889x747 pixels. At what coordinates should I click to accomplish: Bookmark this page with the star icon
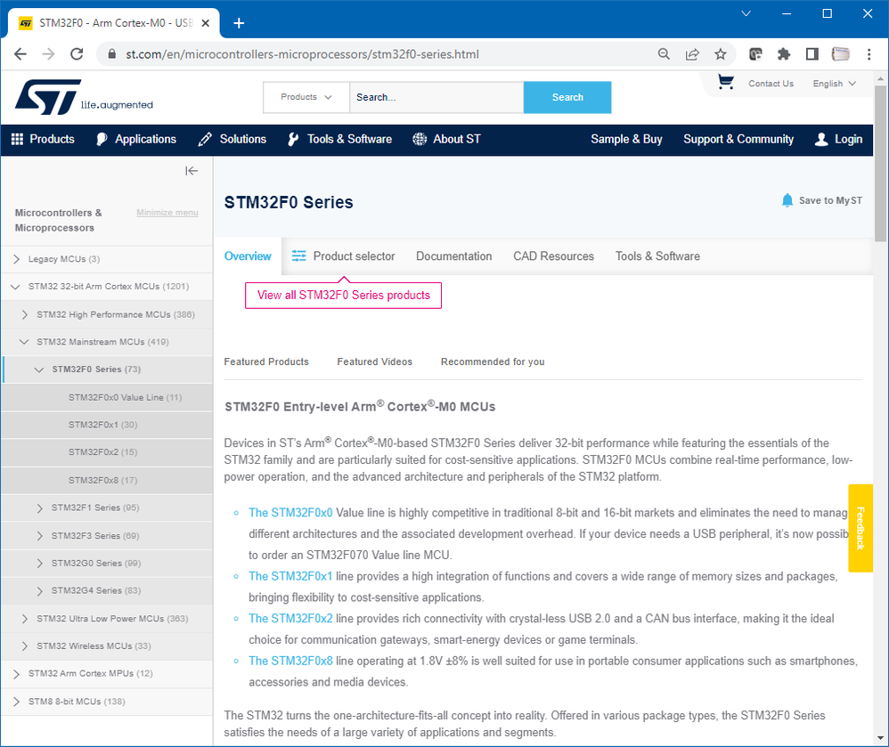[720, 54]
